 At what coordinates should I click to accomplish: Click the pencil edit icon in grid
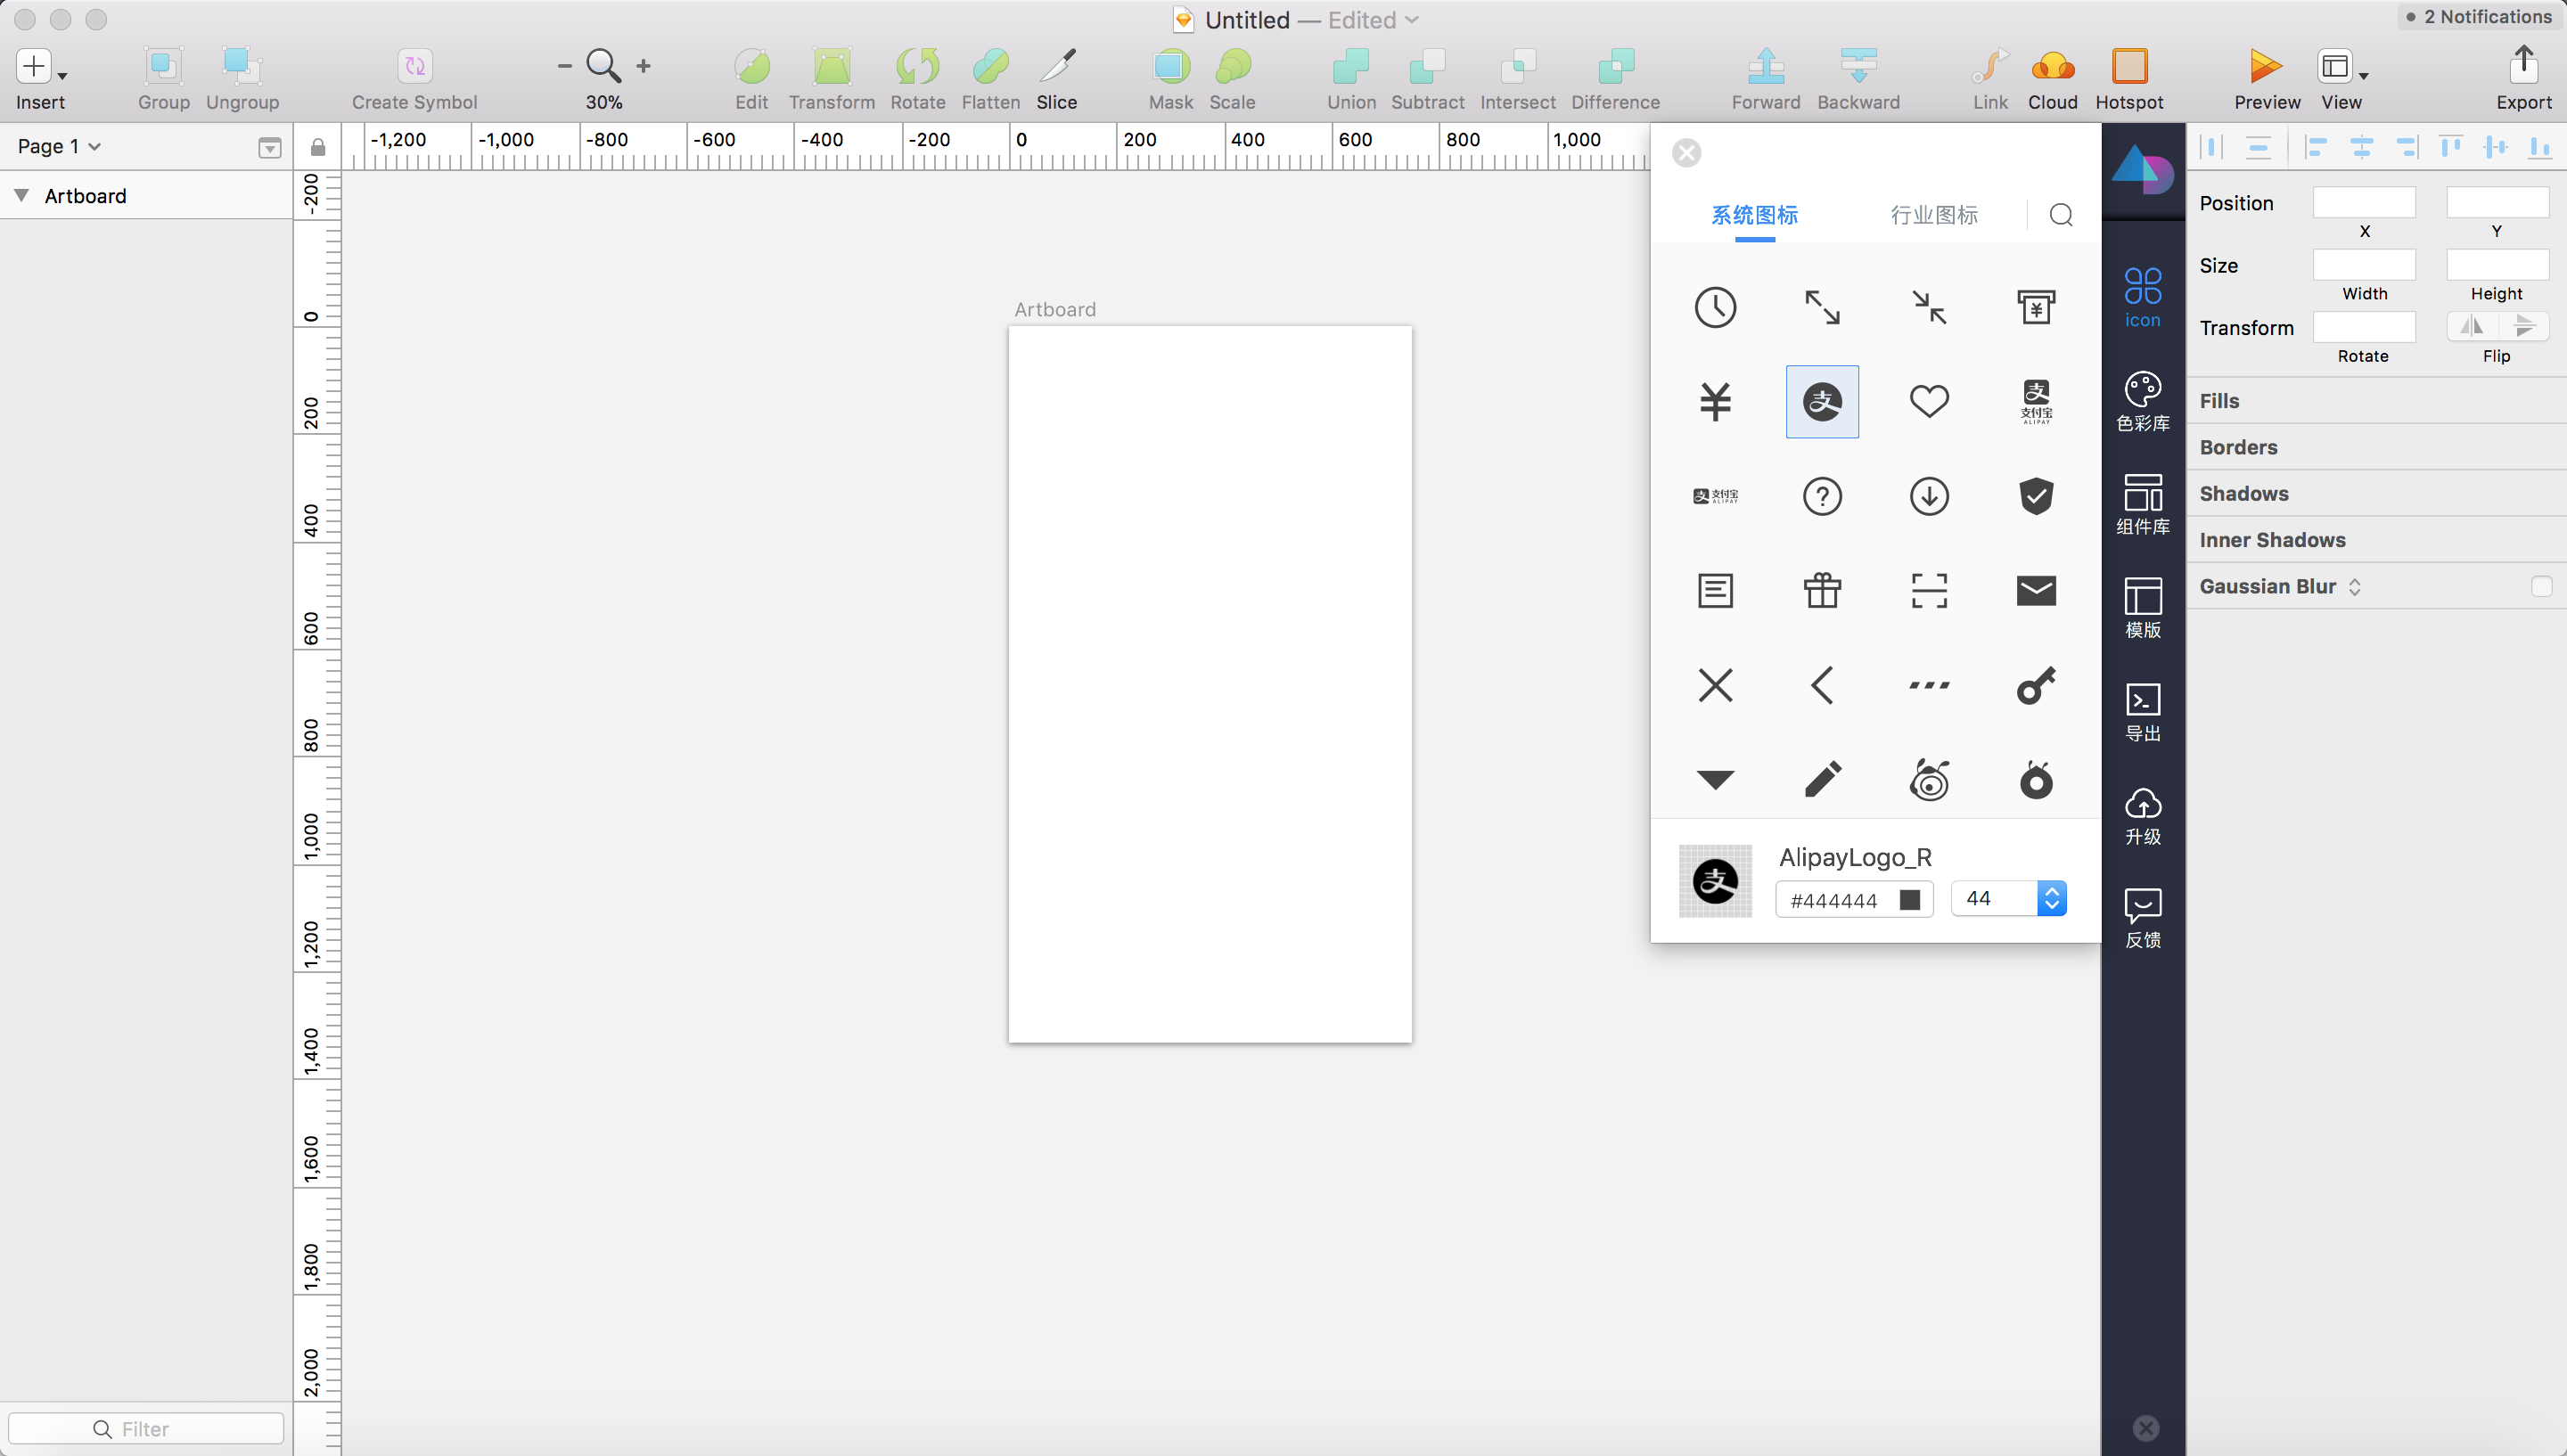tap(1822, 779)
